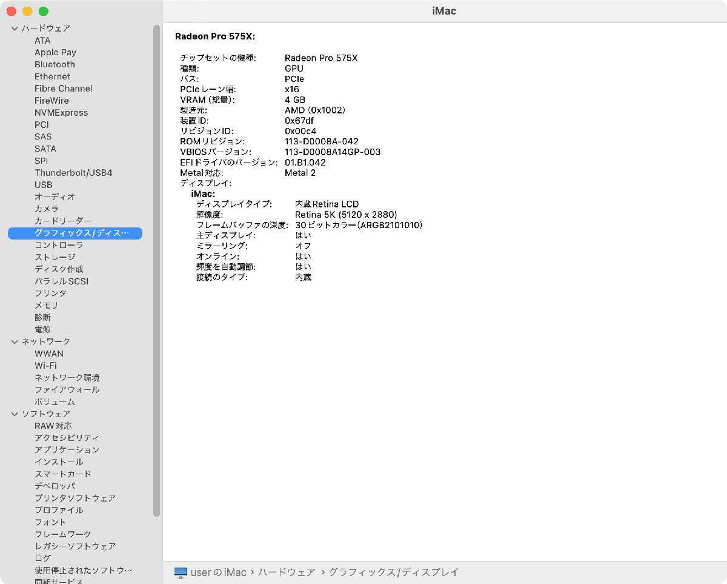
Task: Open the ファイアウォール entry
Action: pyautogui.click(x=67, y=390)
